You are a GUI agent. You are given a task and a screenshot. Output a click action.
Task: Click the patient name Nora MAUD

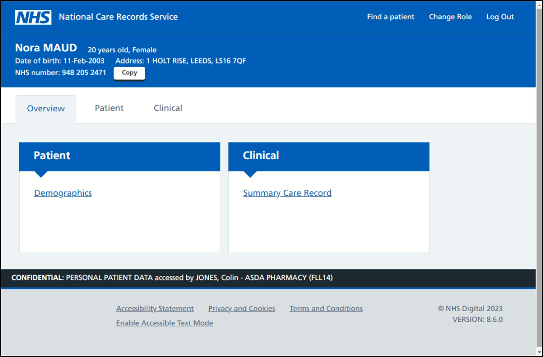click(x=46, y=48)
